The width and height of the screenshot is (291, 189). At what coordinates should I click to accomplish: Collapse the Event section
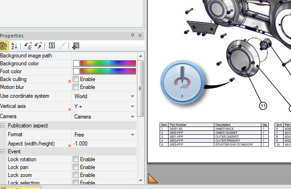coord(3,151)
